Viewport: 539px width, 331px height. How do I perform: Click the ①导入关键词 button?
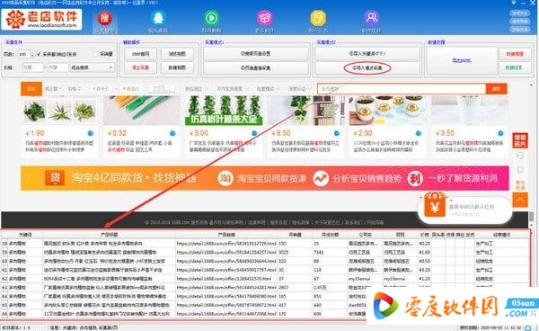[x=367, y=54]
